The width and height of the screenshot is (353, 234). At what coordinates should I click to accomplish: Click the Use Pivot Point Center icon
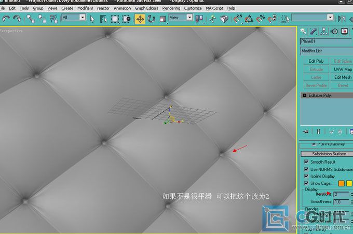(x=199, y=19)
